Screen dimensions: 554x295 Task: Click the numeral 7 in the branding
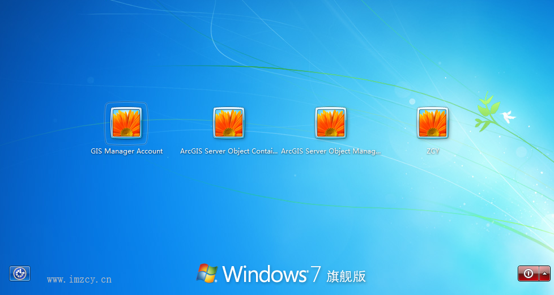[316, 274]
